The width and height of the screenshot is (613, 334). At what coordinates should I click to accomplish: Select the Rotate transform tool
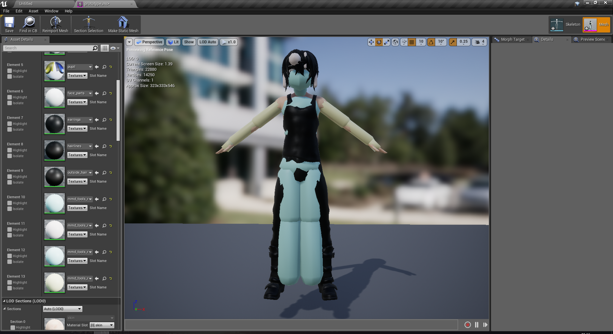tap(379, 42)
